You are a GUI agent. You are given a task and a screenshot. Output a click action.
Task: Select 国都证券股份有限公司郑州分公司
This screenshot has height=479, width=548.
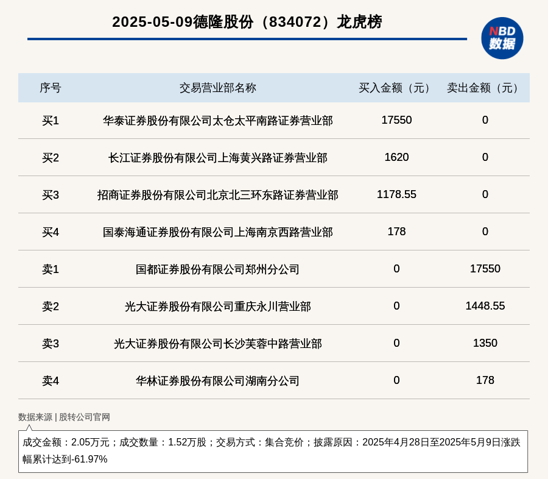tap(218, 269)
